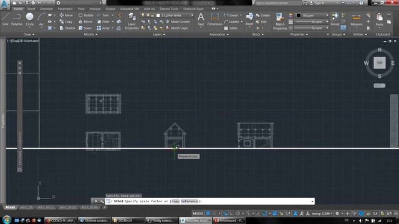Expand the Modify panel
The image size is (399, 224).
point(90,34)
